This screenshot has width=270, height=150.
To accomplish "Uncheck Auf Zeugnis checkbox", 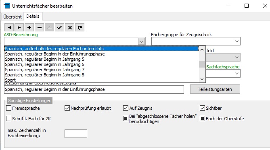I will coord(126,108).
